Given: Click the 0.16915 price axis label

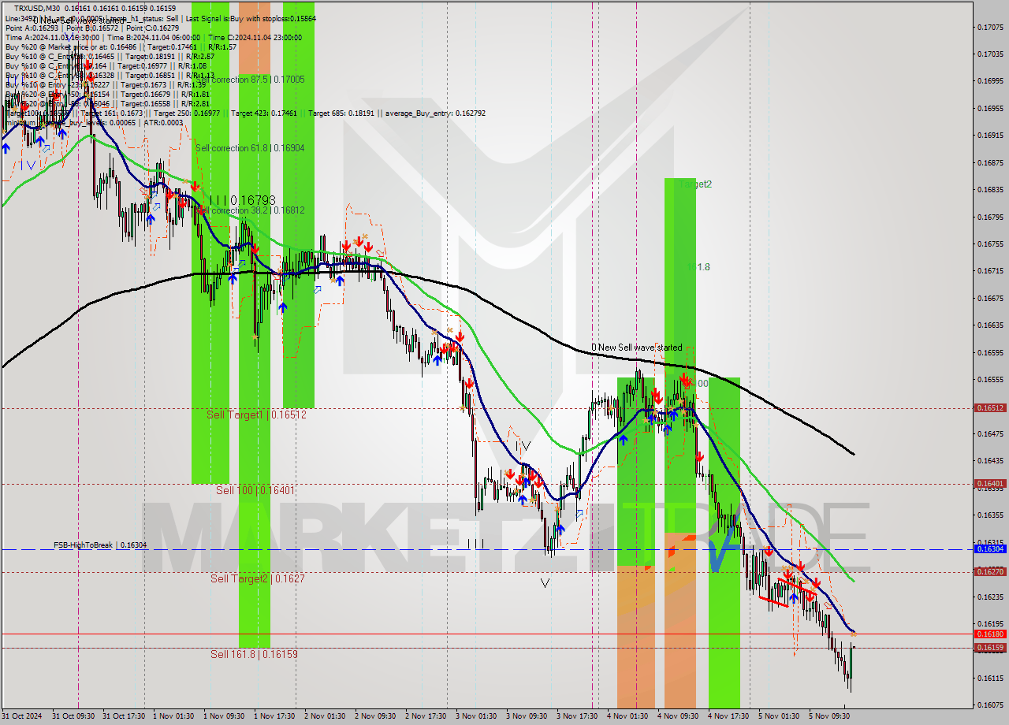Looking at the screenshot, I should (990, 135).
